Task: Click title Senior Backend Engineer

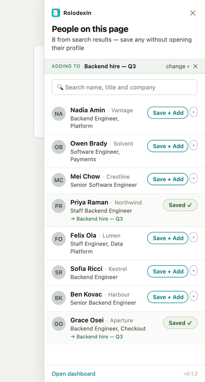Action: pos(103,303)
